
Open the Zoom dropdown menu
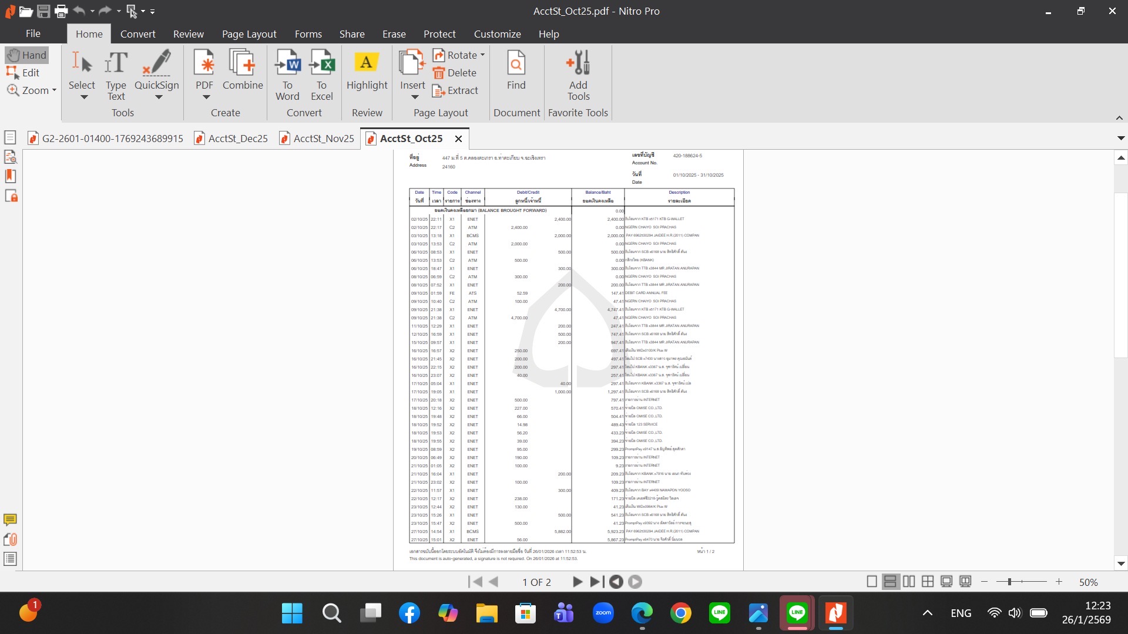click(54, 90)
